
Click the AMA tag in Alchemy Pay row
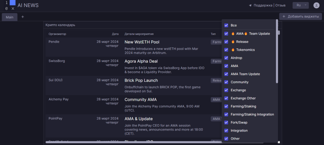216,100
